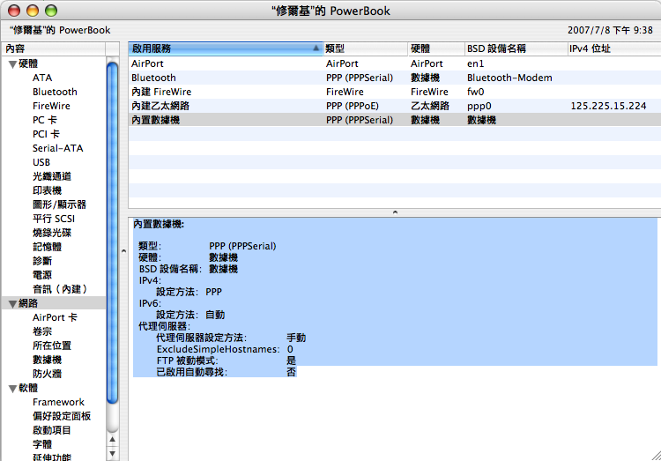Open 印表機 in the sidebar
This screenshot has height=461, width=661.
click(x=48, y=190)
